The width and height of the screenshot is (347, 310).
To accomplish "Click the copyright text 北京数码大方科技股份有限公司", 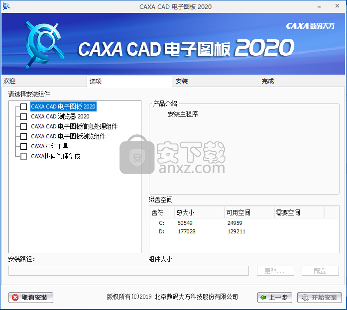I will (x=196, y=297).
